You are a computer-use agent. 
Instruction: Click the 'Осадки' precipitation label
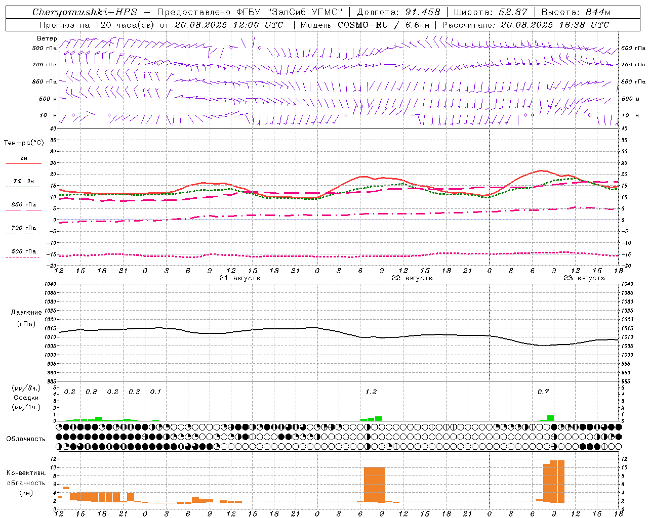[x=26, y=398]
